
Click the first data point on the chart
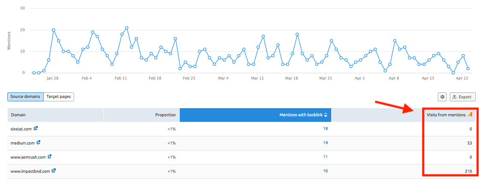pyautogui.click(x=34, y=73)
